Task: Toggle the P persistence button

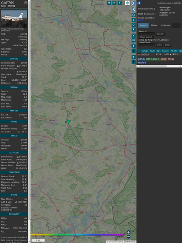Action: (133, 46)
